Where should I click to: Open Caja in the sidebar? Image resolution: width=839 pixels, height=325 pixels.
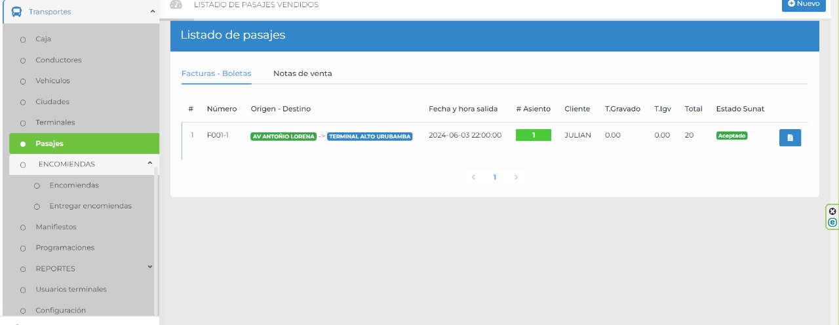pyautogui.click(x=43, y=39)
